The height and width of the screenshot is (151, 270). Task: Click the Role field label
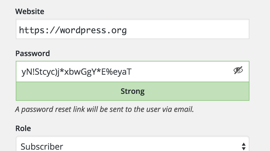point(23,128)
